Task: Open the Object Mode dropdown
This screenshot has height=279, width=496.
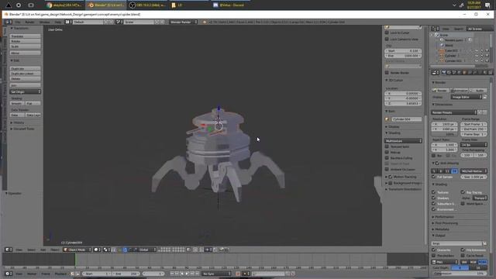Action: [77, 250]
